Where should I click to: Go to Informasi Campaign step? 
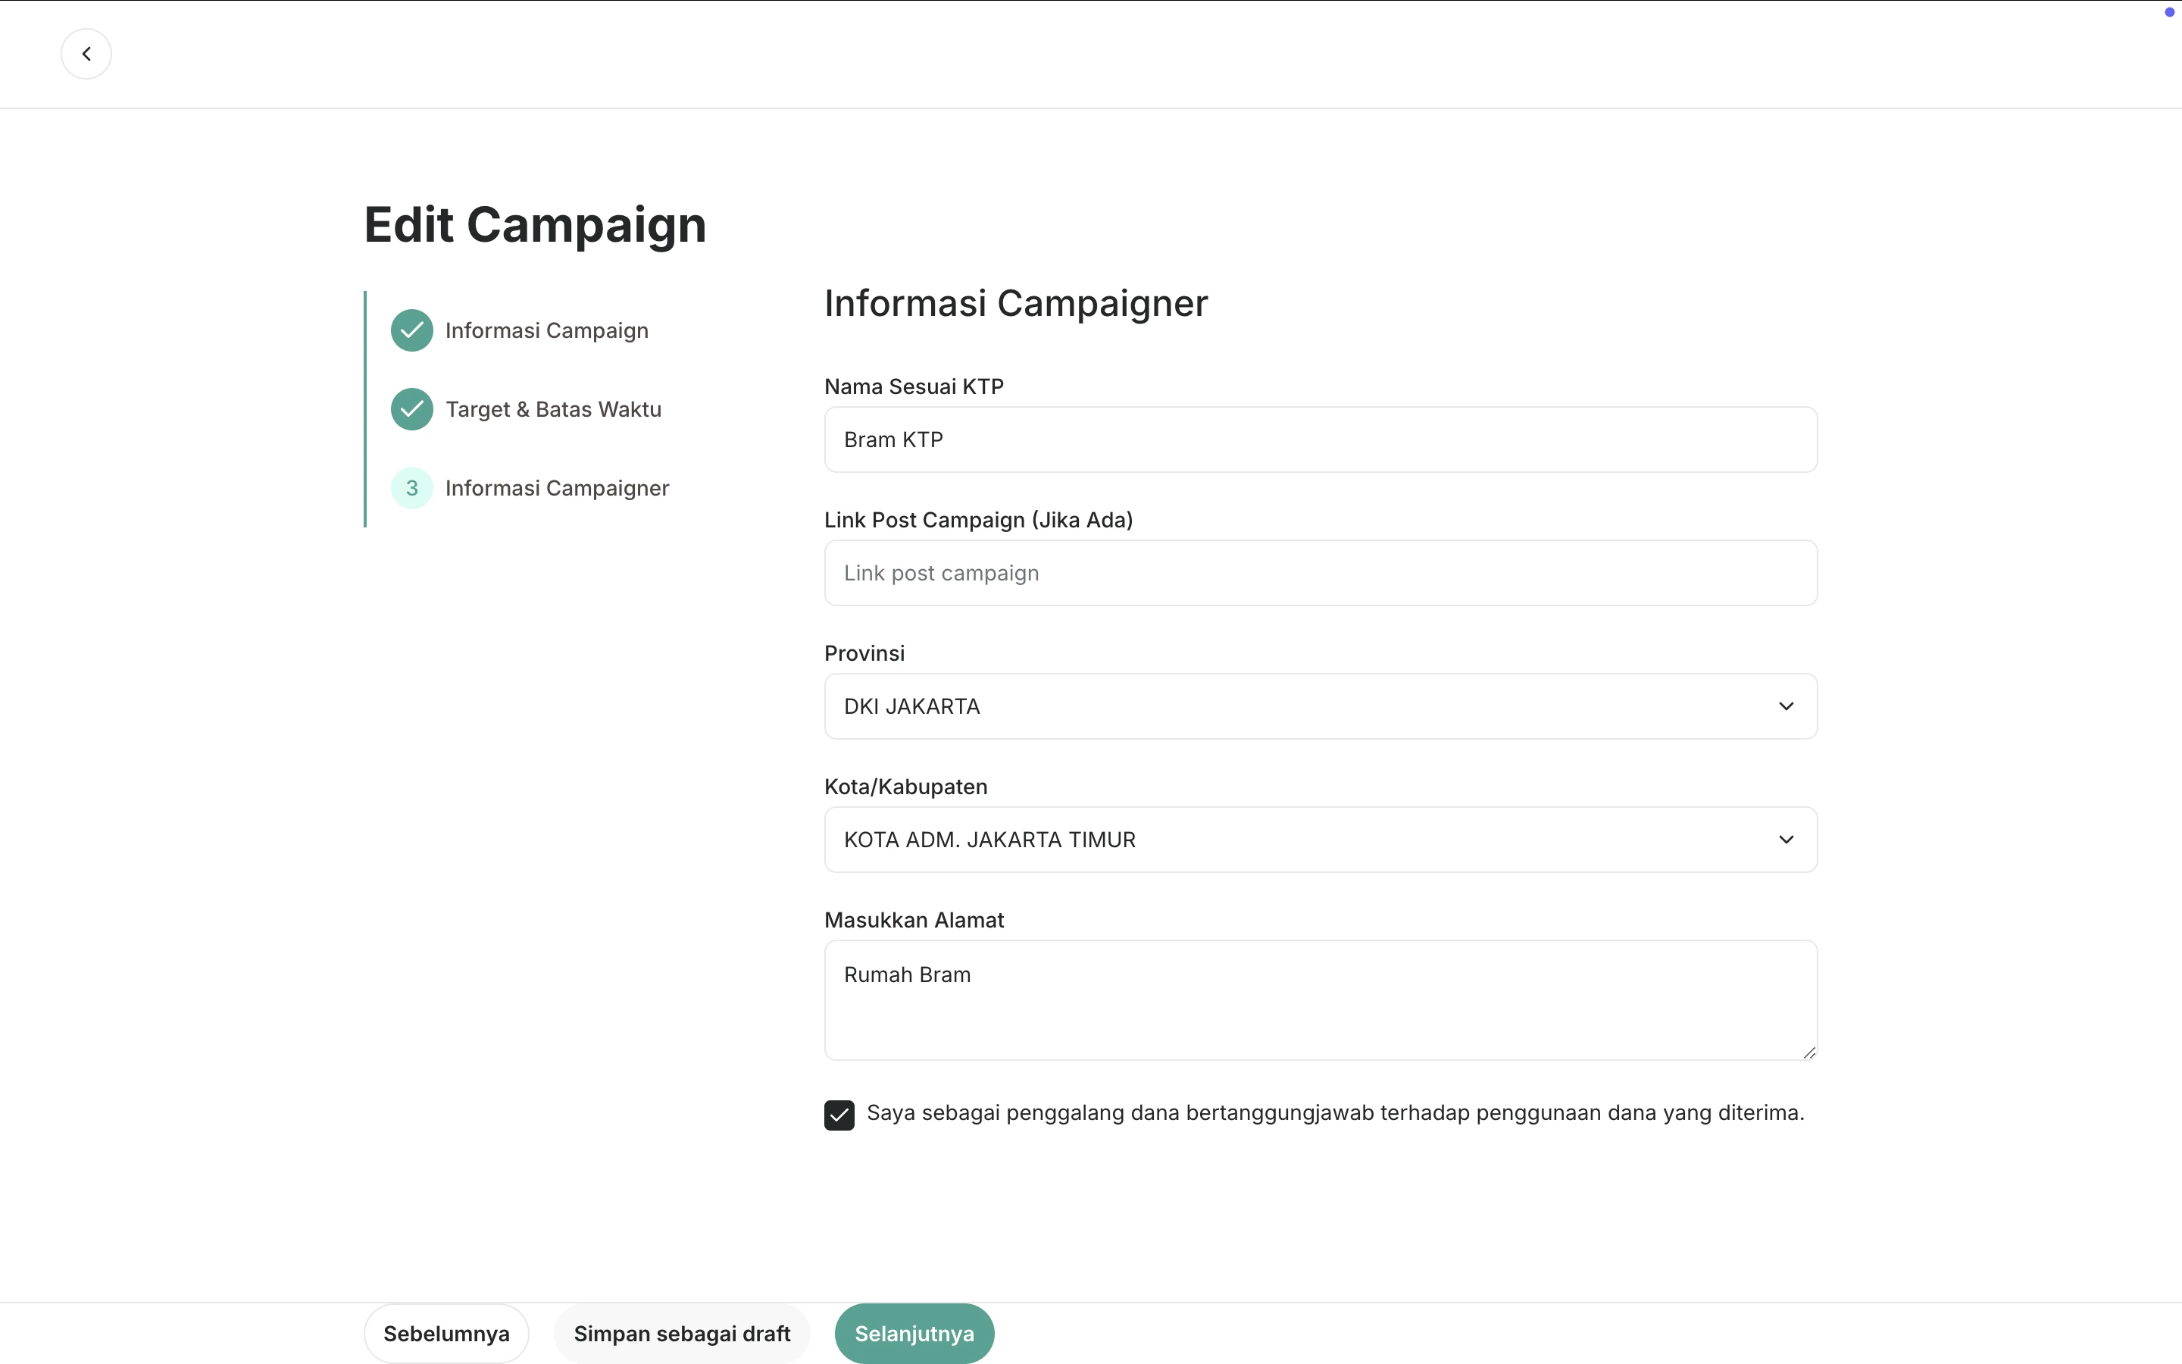click(x=546, y=330)
